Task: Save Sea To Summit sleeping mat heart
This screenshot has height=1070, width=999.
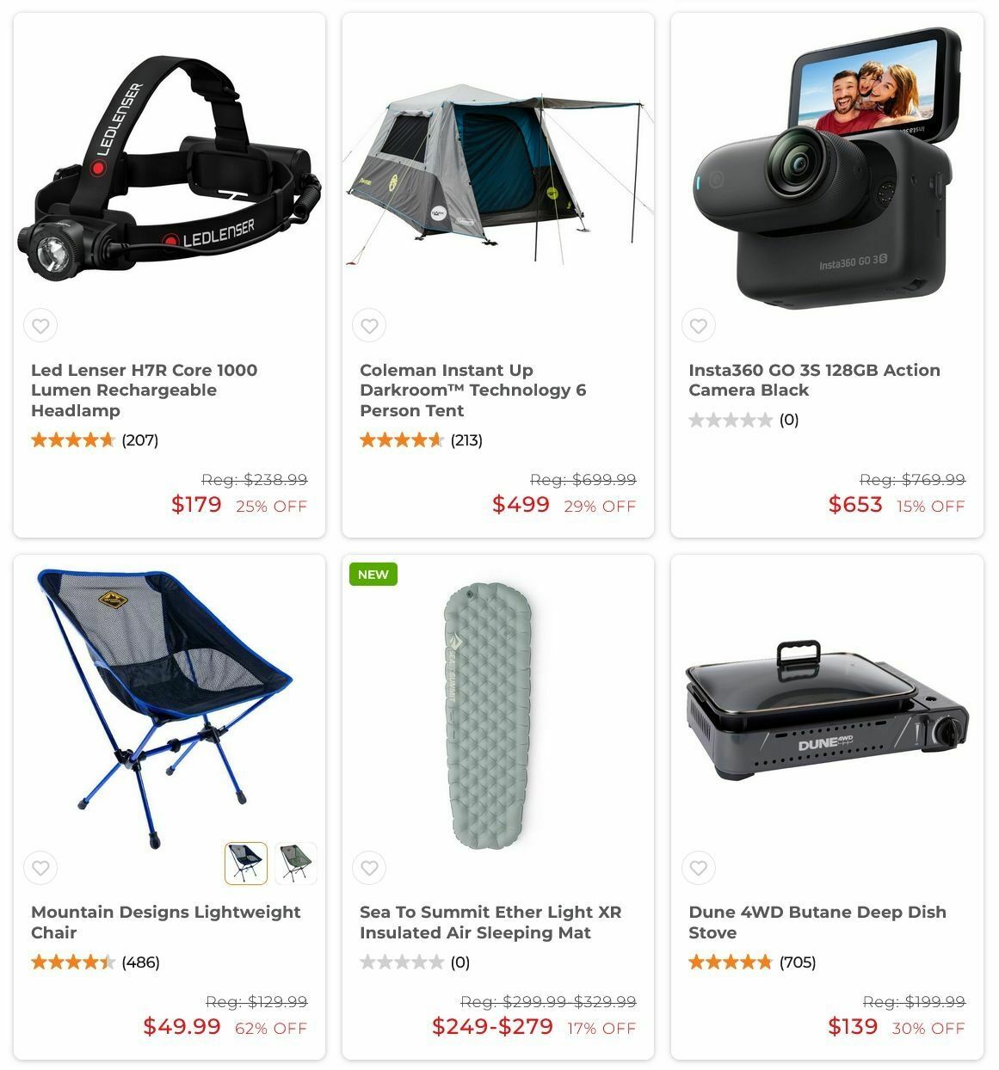Action: pos(369,868)
